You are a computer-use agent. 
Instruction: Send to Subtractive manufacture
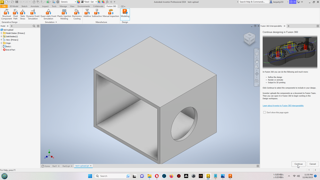[x=97, y=13]
